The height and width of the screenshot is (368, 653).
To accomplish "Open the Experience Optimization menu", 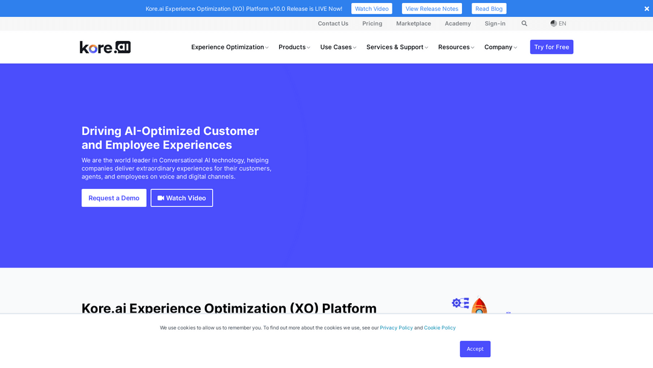I will click(x=230, y=47).
